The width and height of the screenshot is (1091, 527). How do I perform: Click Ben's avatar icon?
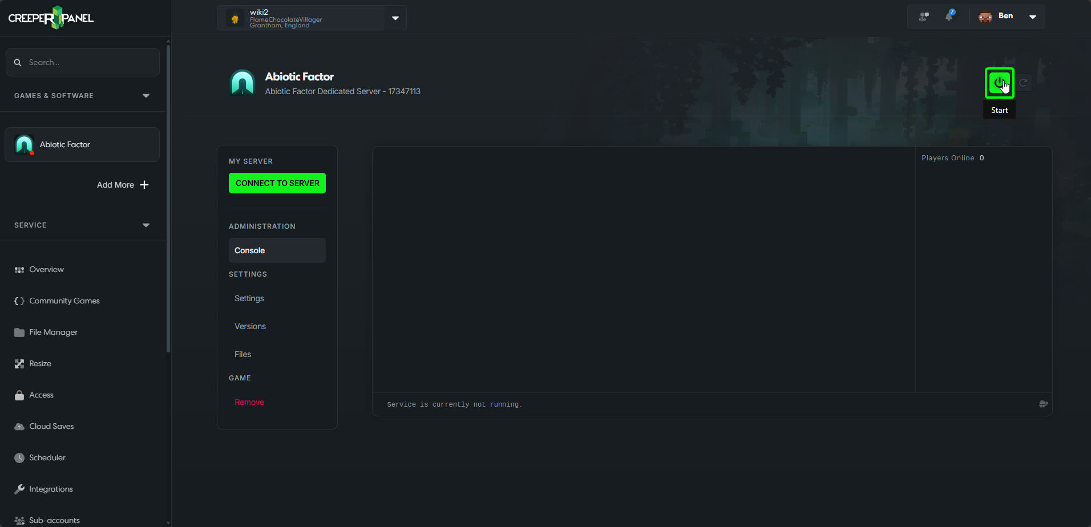[x=985, y=17]
